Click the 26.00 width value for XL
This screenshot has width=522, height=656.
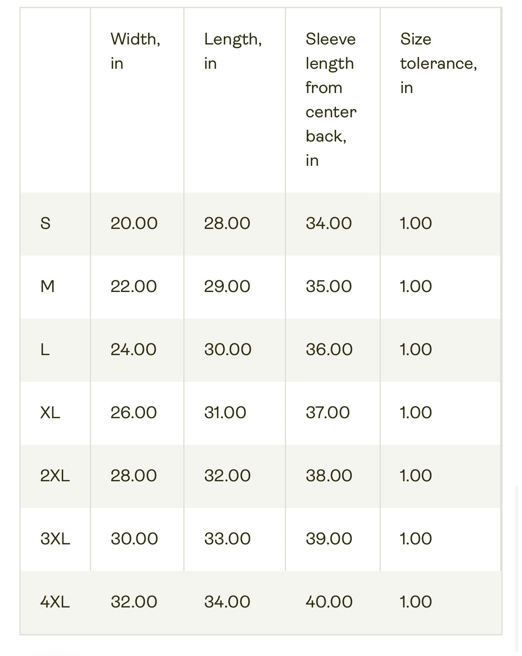(x=134, y=413)
